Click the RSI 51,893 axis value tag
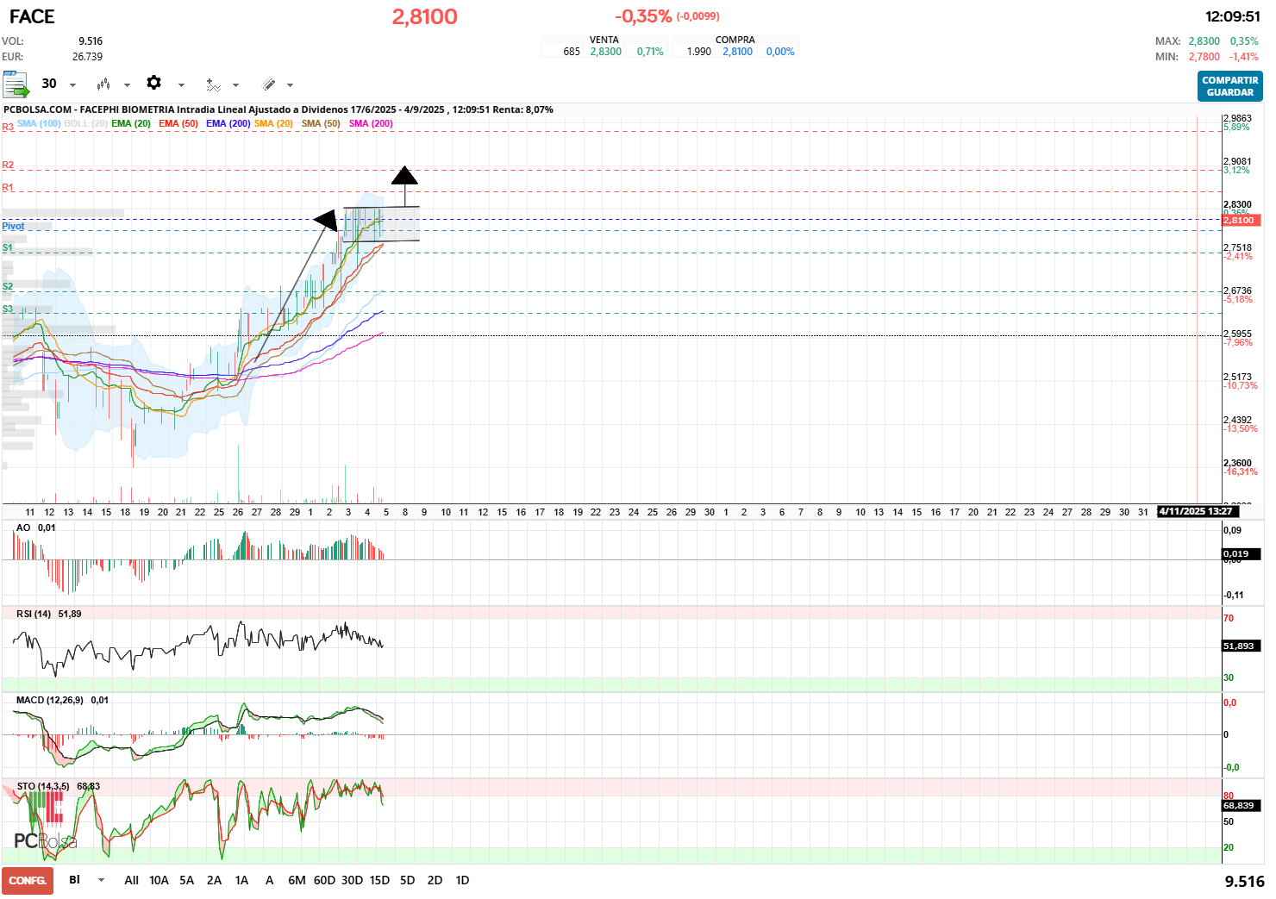The width and height of the screenshot is (1276, 899). (1242, 646)
